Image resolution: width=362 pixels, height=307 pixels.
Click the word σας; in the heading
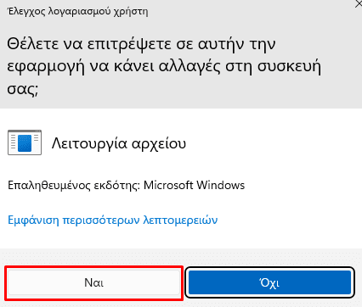(x=23, y=89)
